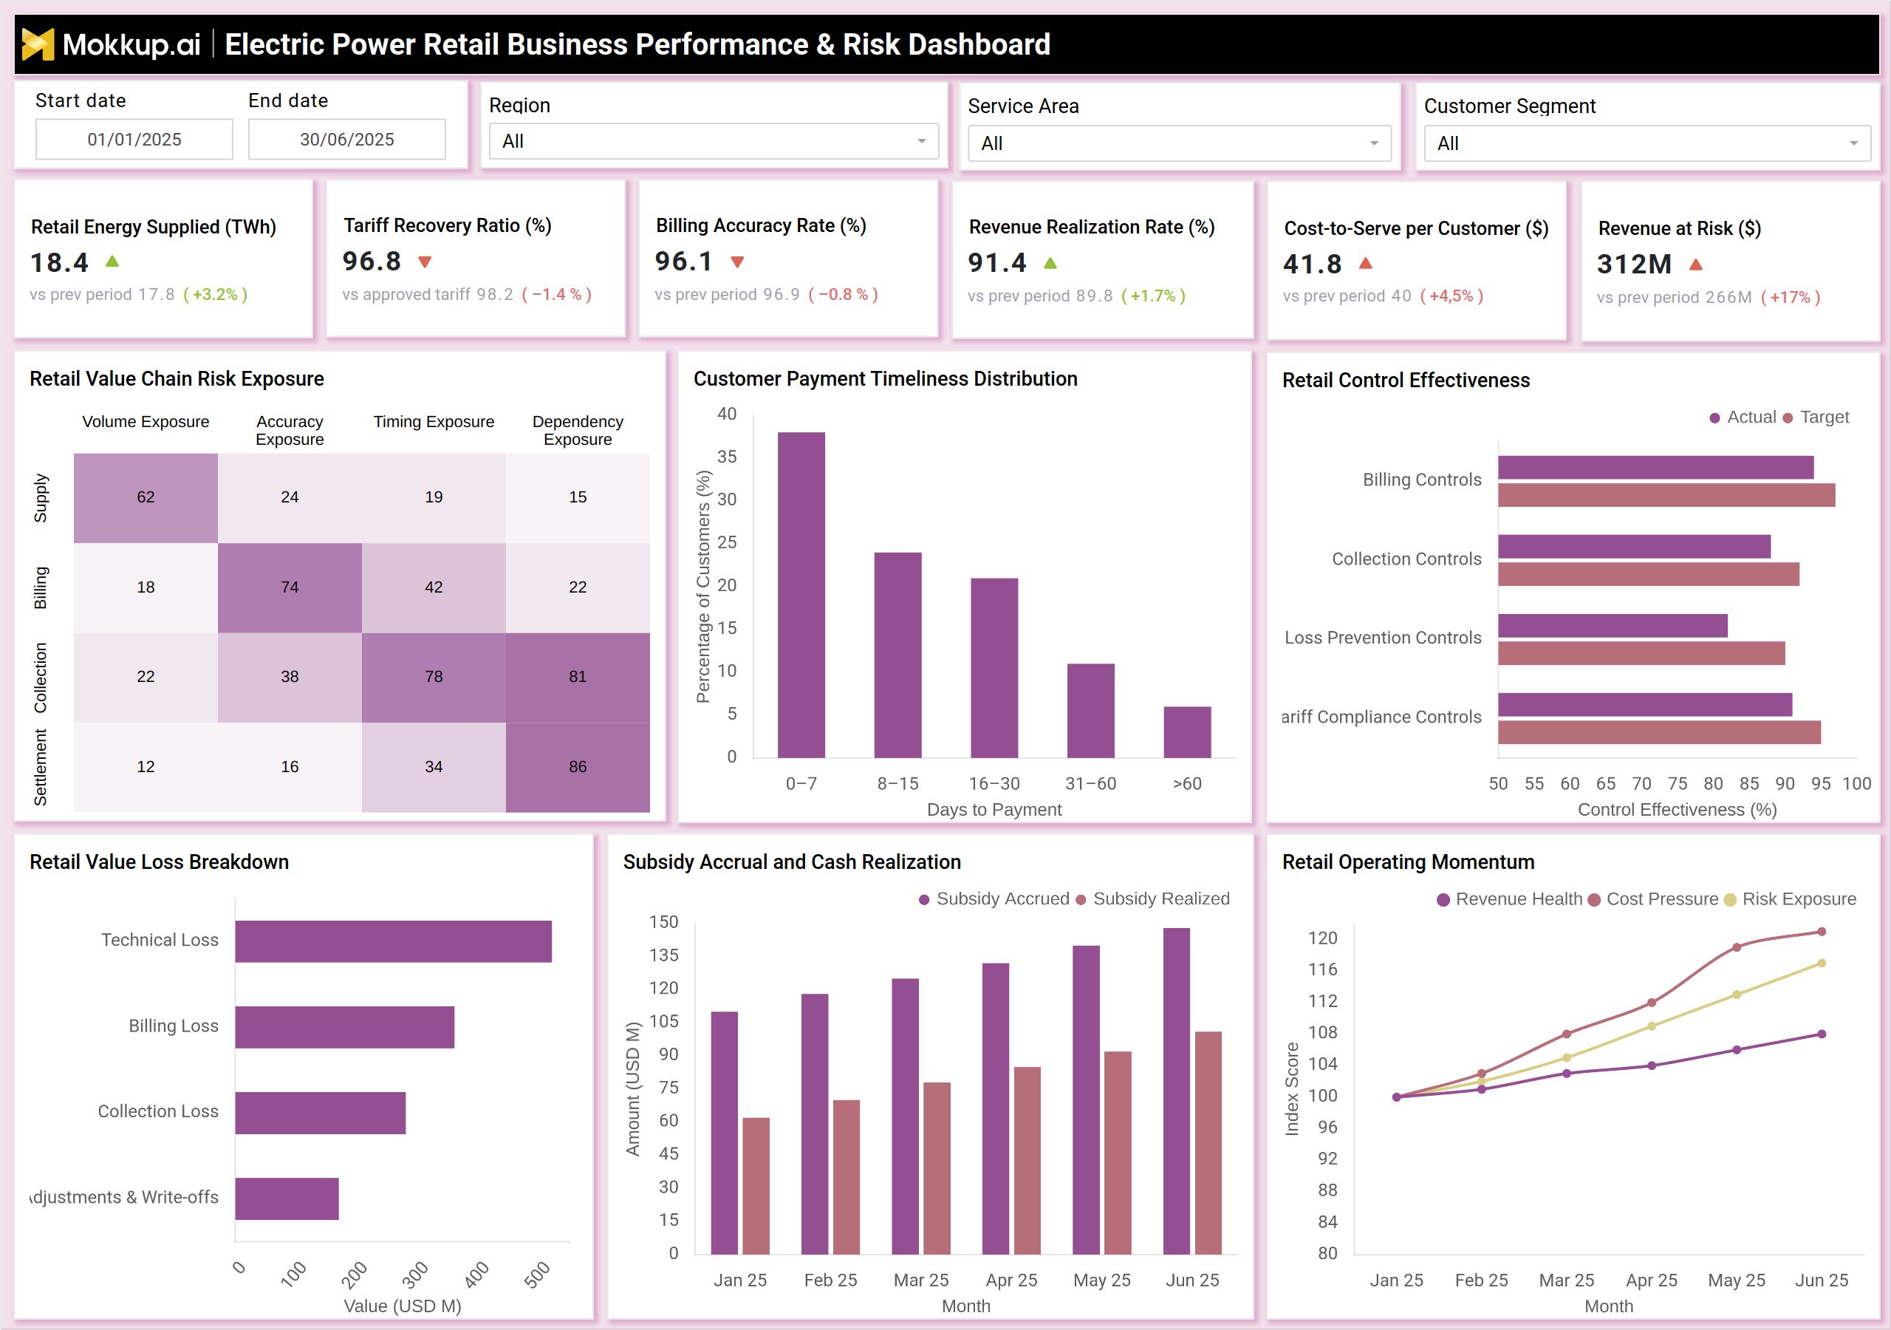Image resolution: width=1891 pixels, height=1330 pixels.
Task: Click the Jun 25 Cost Pressure data point
Action: pos(1822,932)
